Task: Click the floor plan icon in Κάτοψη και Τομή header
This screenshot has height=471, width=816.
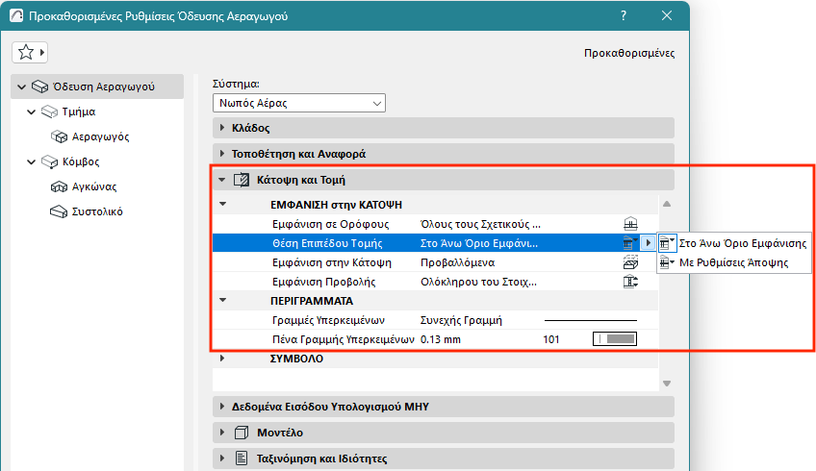Action: coord(242,180)
